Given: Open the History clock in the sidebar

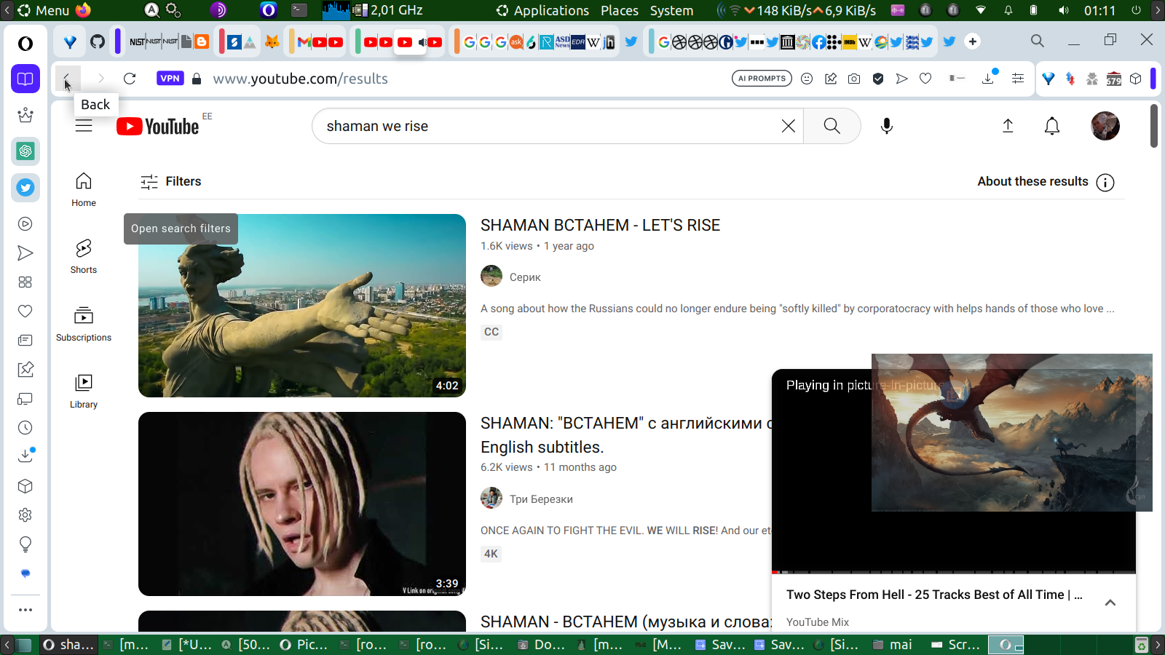Looking at the screenshot, I should point(25,428).
